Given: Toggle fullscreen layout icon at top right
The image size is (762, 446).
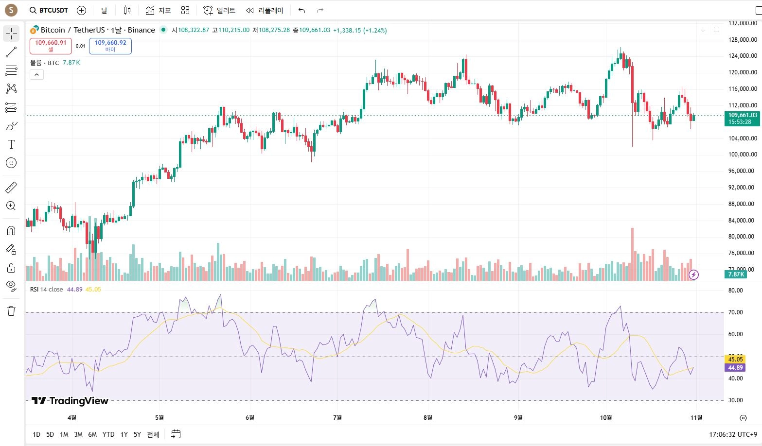Looking at the screenshot, I should pos(758,10).
